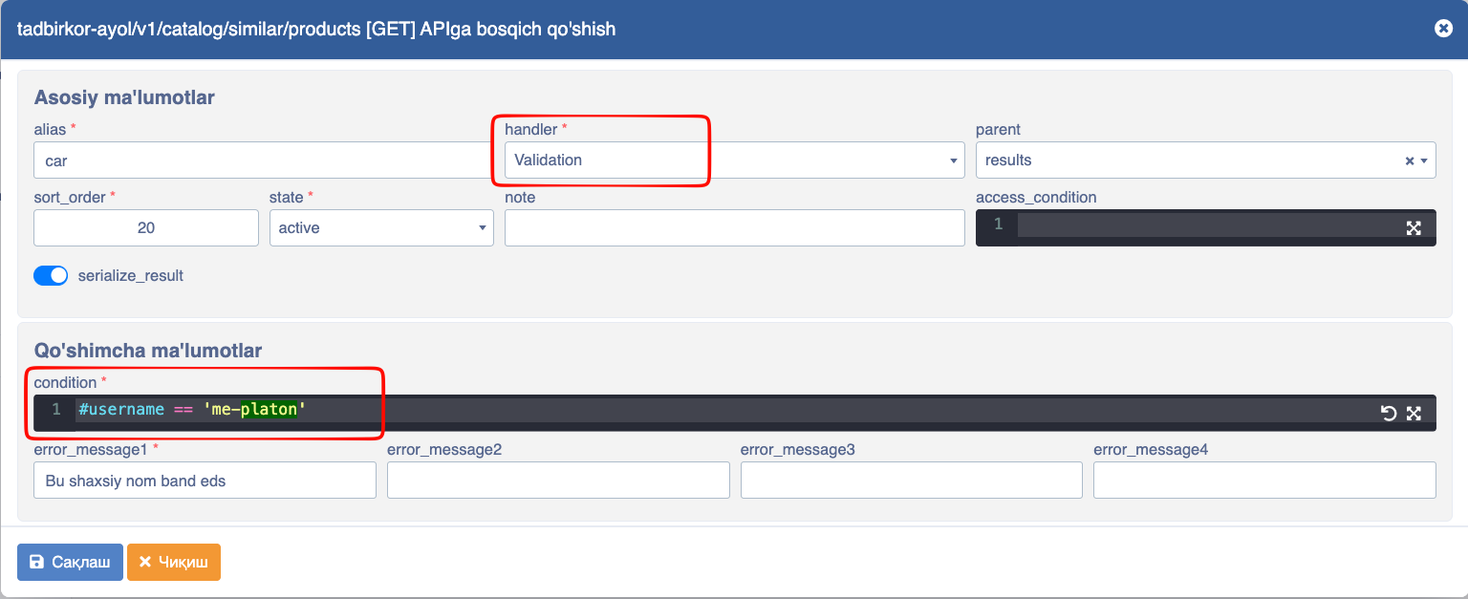Open the state dropdown showing active
Screen dimensions: 1468x599
tap(381, 228)
